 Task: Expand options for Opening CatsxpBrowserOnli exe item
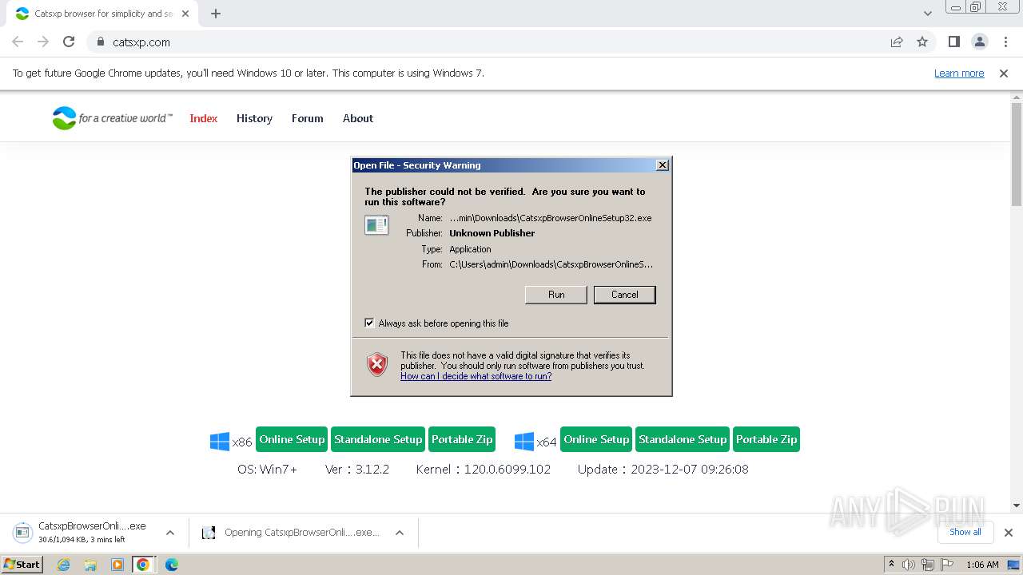(400, 533)
